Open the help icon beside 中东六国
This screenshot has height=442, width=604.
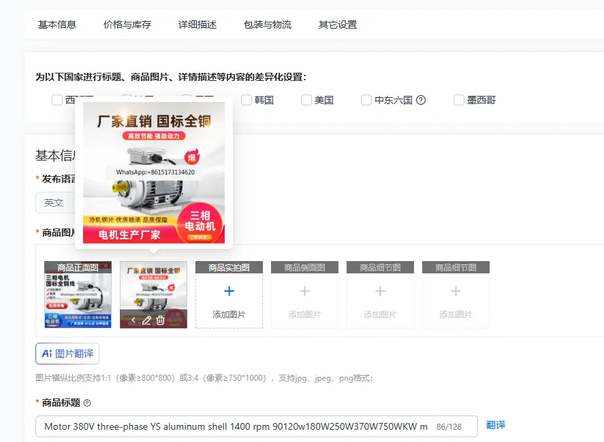point(421,100)
